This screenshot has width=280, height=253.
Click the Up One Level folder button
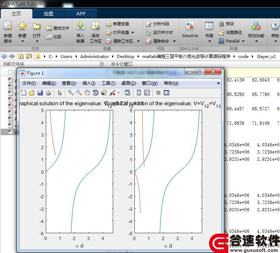tap(21, 57)
